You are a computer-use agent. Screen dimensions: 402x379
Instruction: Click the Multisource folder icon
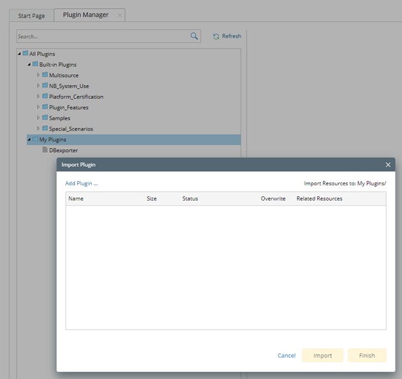point(45,75)
